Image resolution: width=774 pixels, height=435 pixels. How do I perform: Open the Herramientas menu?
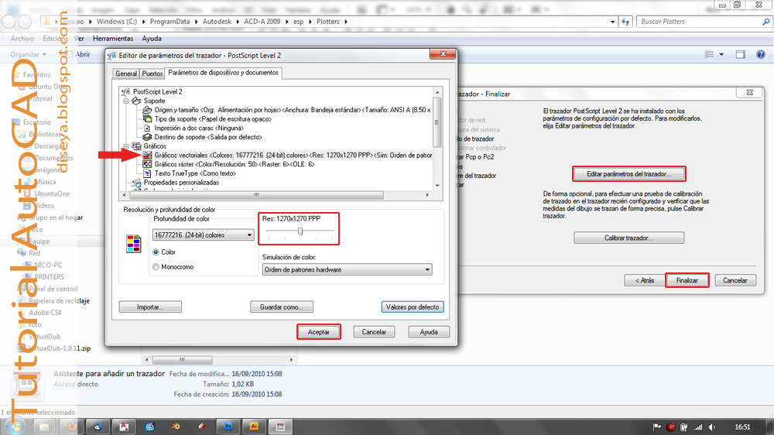[112, 39]
